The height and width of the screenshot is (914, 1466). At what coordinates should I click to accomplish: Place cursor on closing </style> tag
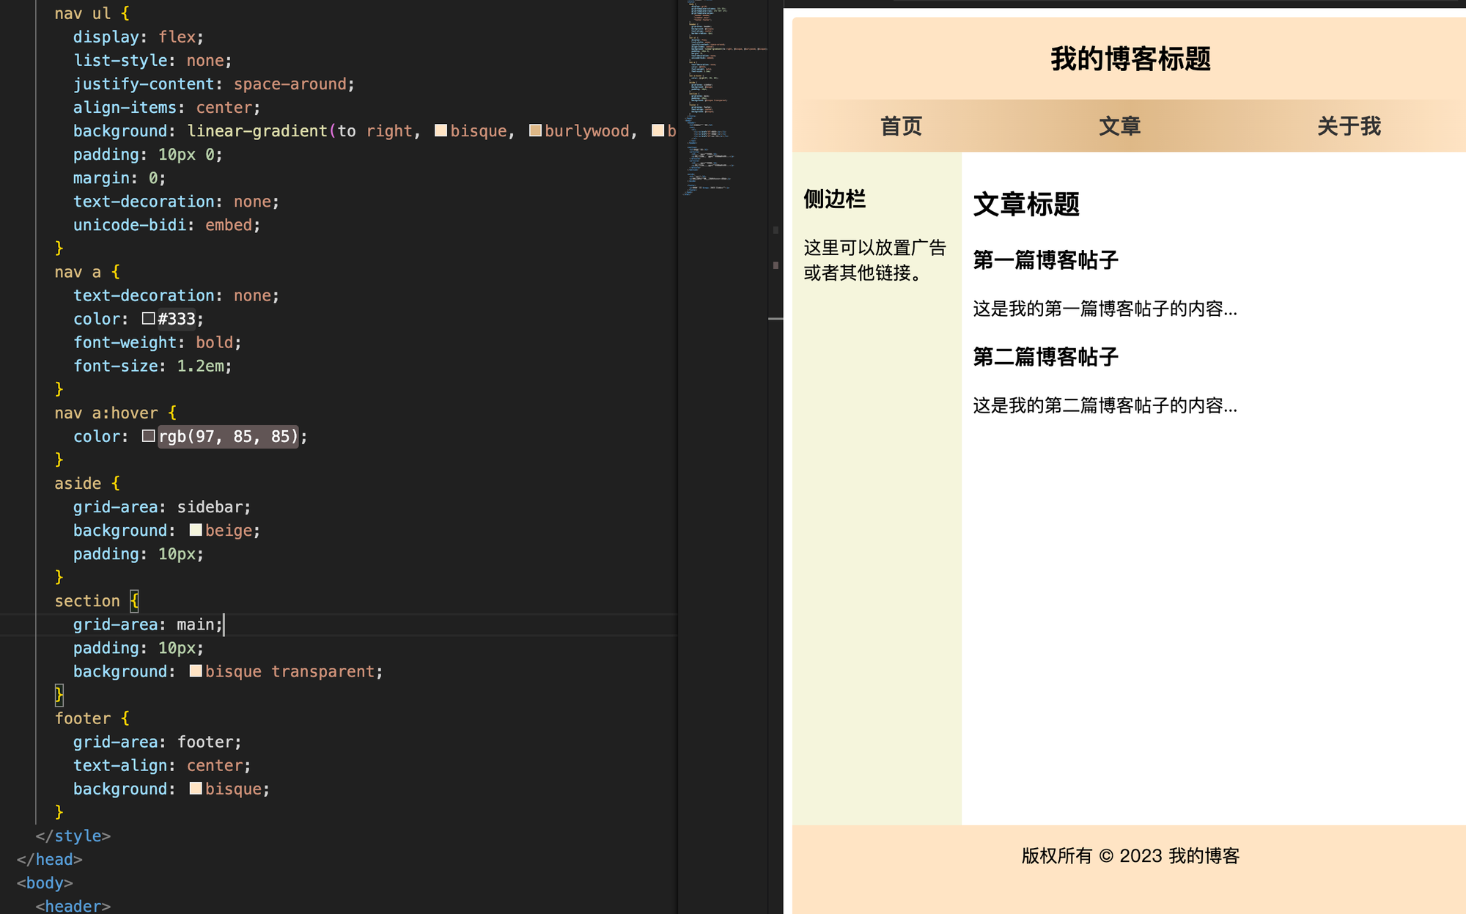[x=73, y=836]
